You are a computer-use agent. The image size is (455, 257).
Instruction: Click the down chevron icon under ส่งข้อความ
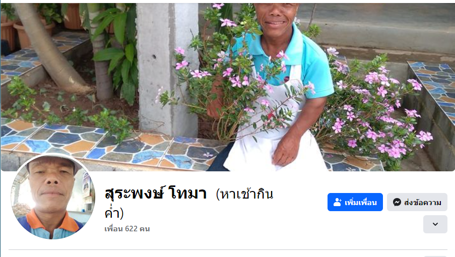click(435, 224)
